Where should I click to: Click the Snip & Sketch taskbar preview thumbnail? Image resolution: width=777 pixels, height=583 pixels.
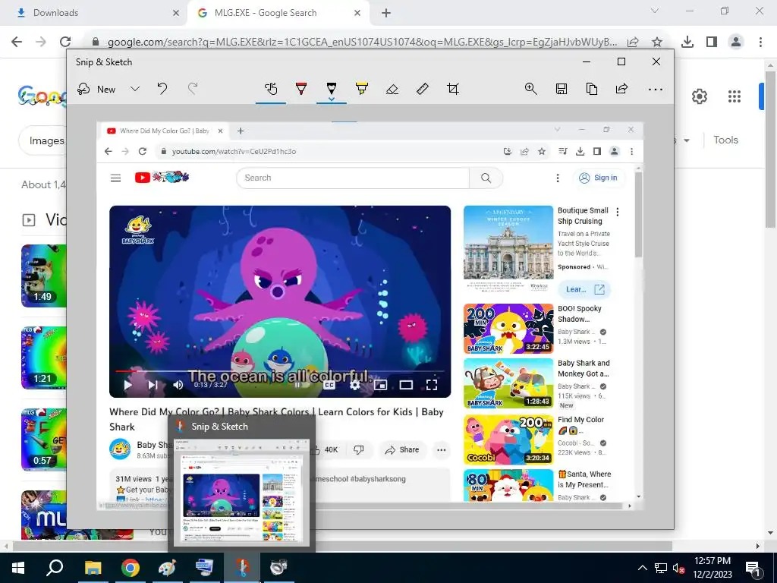point(241,492)
